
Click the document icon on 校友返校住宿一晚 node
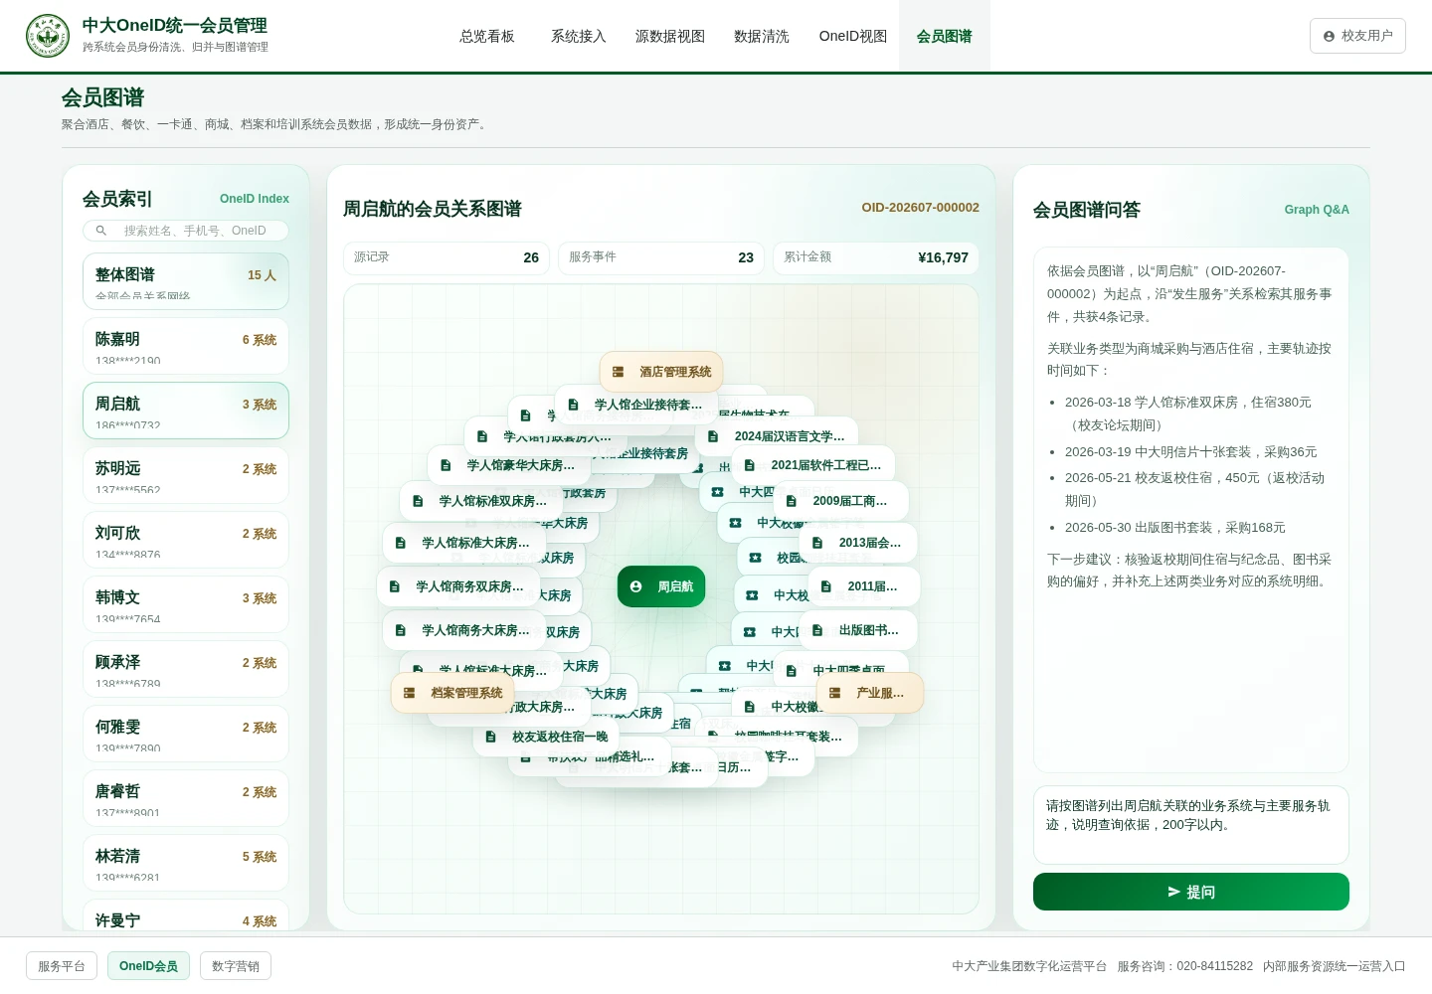click(490, 737)
